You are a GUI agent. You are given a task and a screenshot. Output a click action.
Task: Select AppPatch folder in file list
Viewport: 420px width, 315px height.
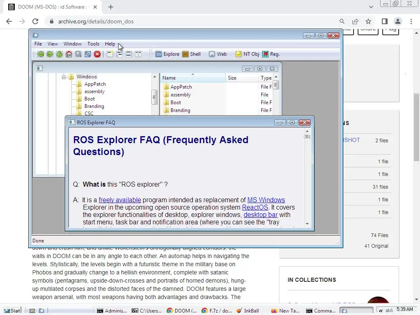point(181,87)
